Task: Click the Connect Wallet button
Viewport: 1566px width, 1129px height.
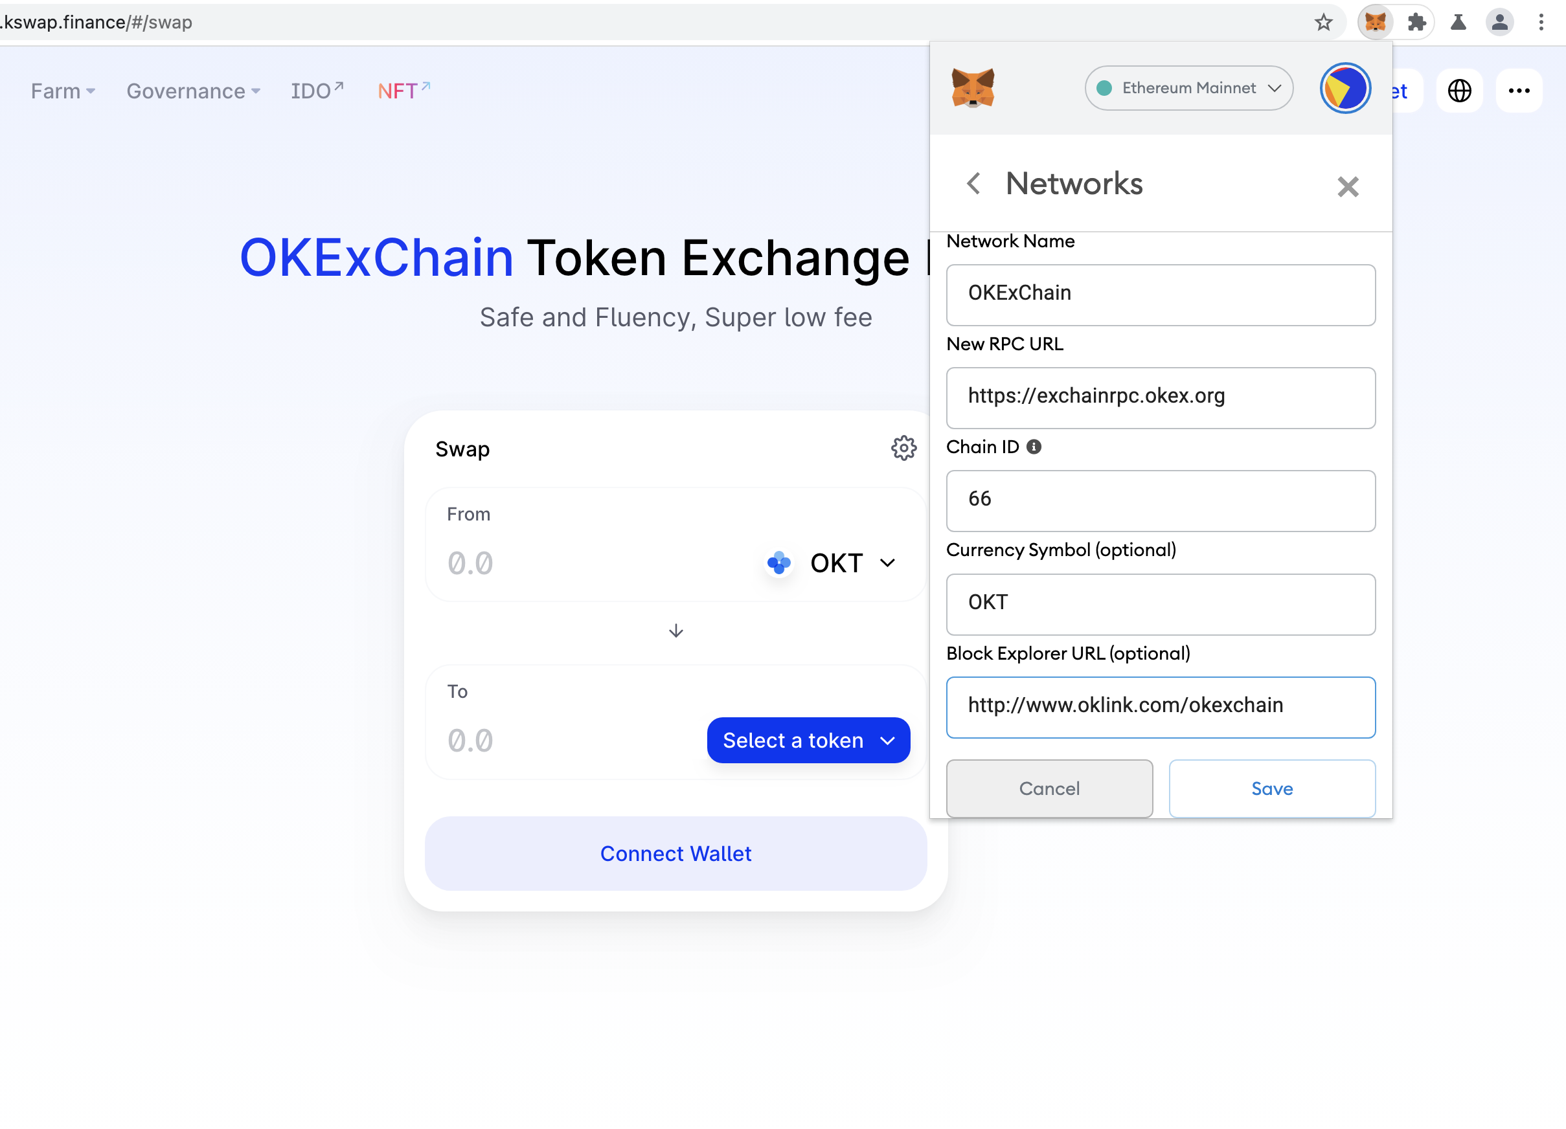Action: (x=675, y=854)
